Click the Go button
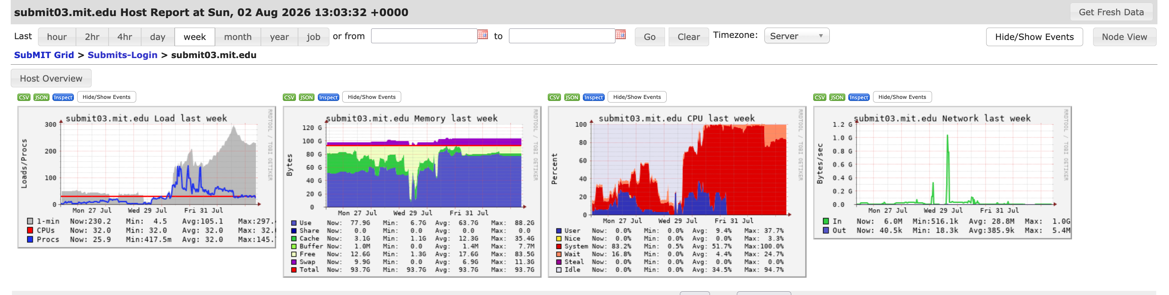The width and height of the screenshot is (1169, 295). 650,37
